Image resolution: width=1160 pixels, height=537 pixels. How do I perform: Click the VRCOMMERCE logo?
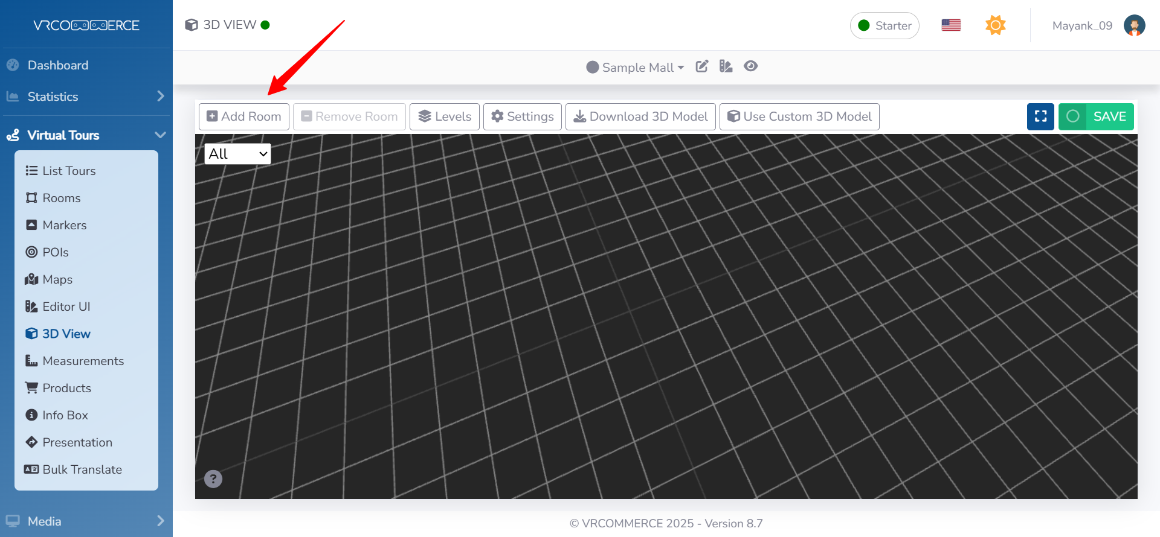tap(86, 25)
